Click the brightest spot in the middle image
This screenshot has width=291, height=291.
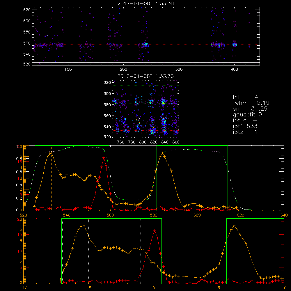[163, 103]
